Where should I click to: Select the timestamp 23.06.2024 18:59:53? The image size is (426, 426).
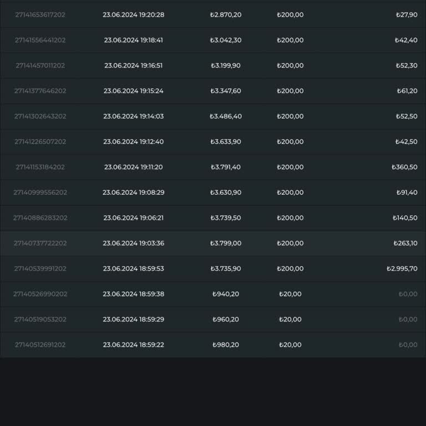click(x=133, y=268)
